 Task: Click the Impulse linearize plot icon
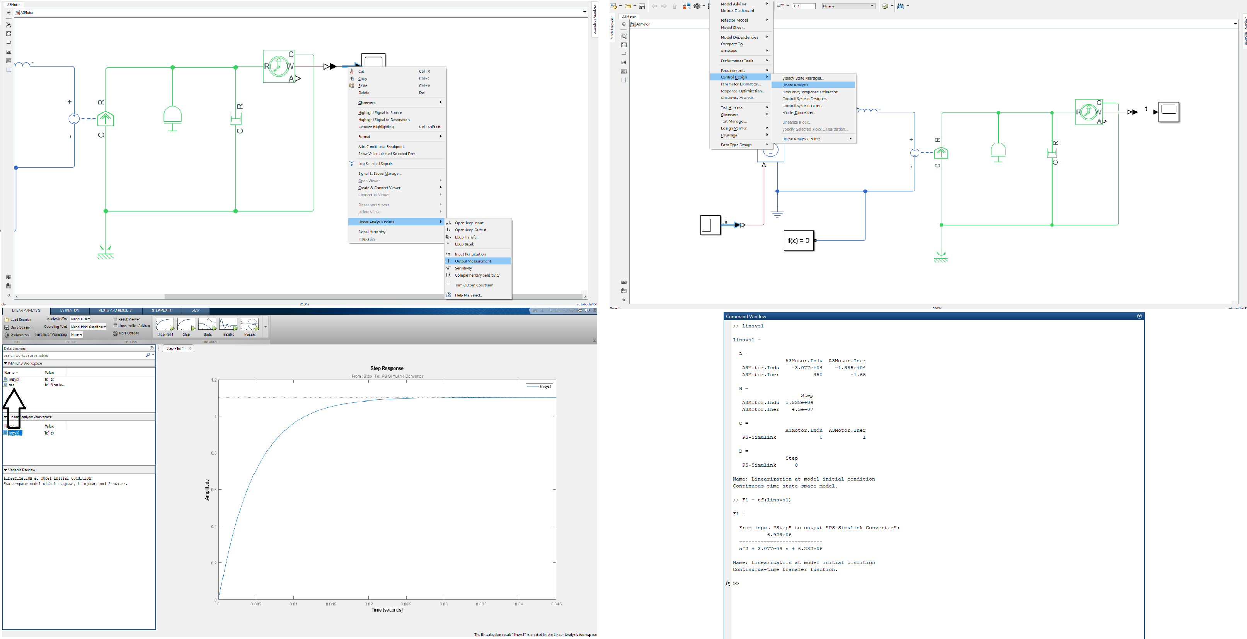[228, 325]
